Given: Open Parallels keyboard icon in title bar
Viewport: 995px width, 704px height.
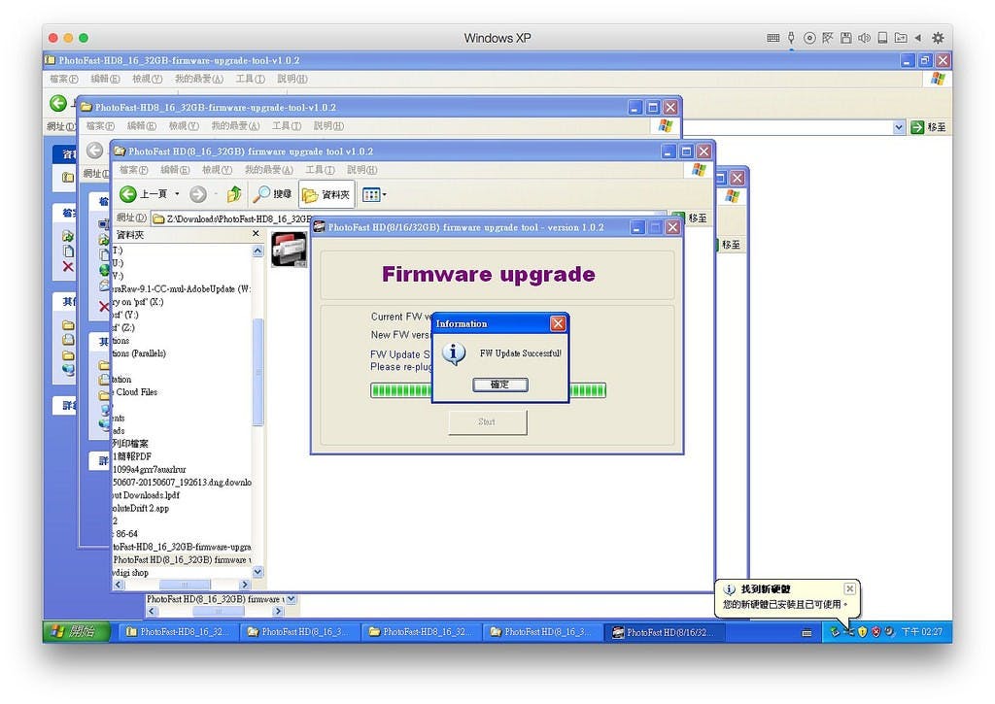Looking at the screenshot, I should 772,38.
